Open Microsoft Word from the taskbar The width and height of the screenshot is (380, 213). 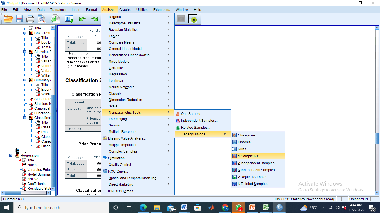click(x=184, y=207)
